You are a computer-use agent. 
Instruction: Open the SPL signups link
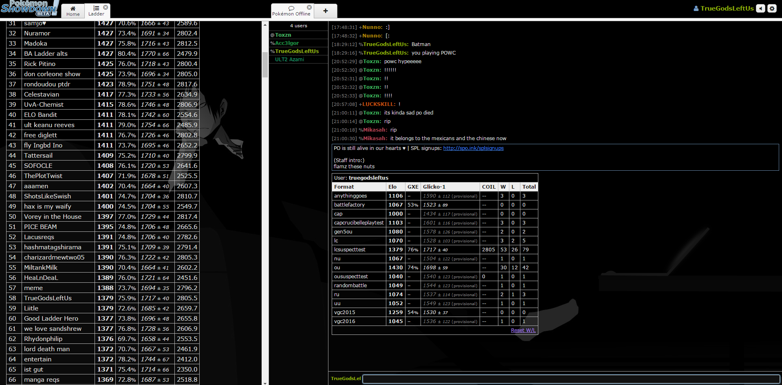[473, 148]
